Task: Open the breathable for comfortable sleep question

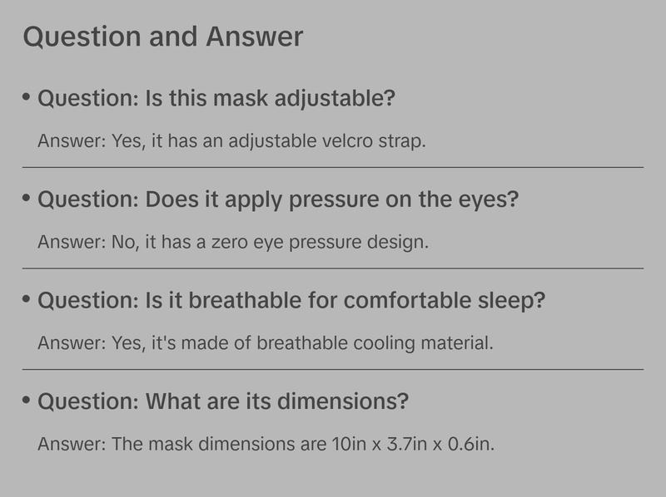Action: (x=291, y=301)
